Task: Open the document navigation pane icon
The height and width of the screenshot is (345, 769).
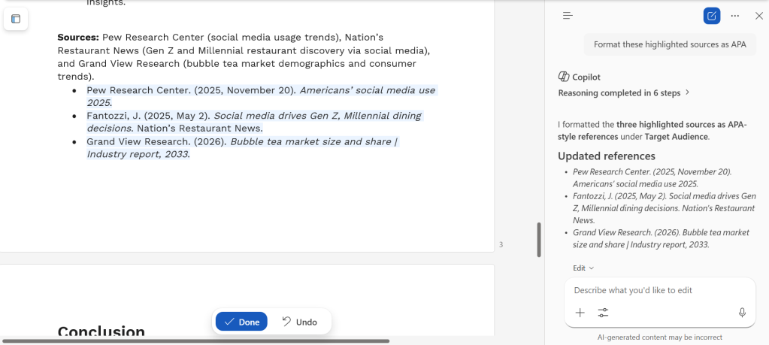Action: pyautogui.click(x=16, y=19)
